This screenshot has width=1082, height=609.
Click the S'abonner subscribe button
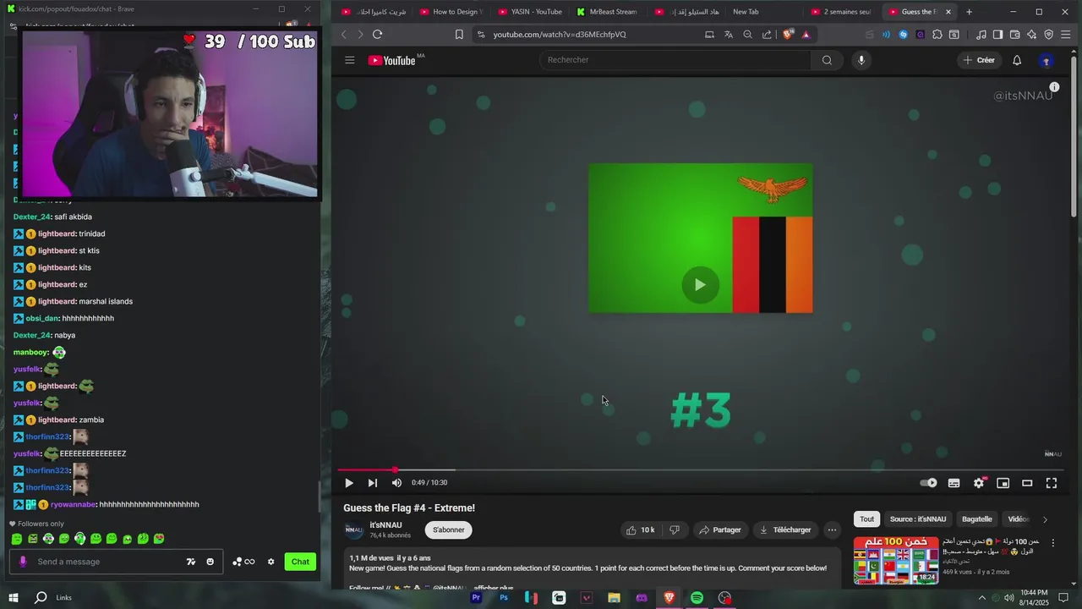tap(449, 530)
